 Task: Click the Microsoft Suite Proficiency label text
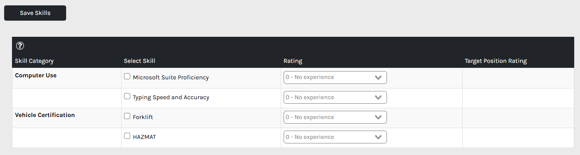click(171, 77)
